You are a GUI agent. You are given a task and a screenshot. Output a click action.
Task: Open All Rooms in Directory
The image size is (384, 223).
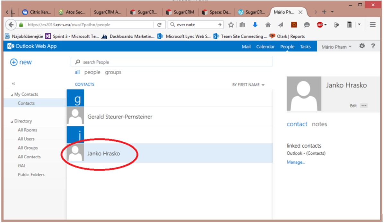[27, 130]
